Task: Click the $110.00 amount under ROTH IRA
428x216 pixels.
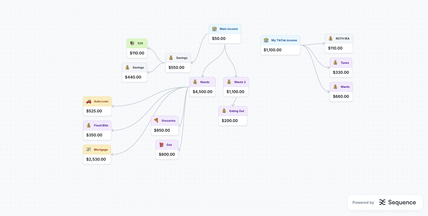Action: coord(335,48)
